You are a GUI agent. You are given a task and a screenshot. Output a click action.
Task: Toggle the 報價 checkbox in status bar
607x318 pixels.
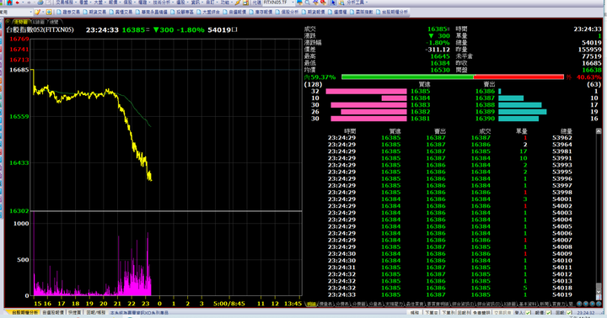point(549,313)
